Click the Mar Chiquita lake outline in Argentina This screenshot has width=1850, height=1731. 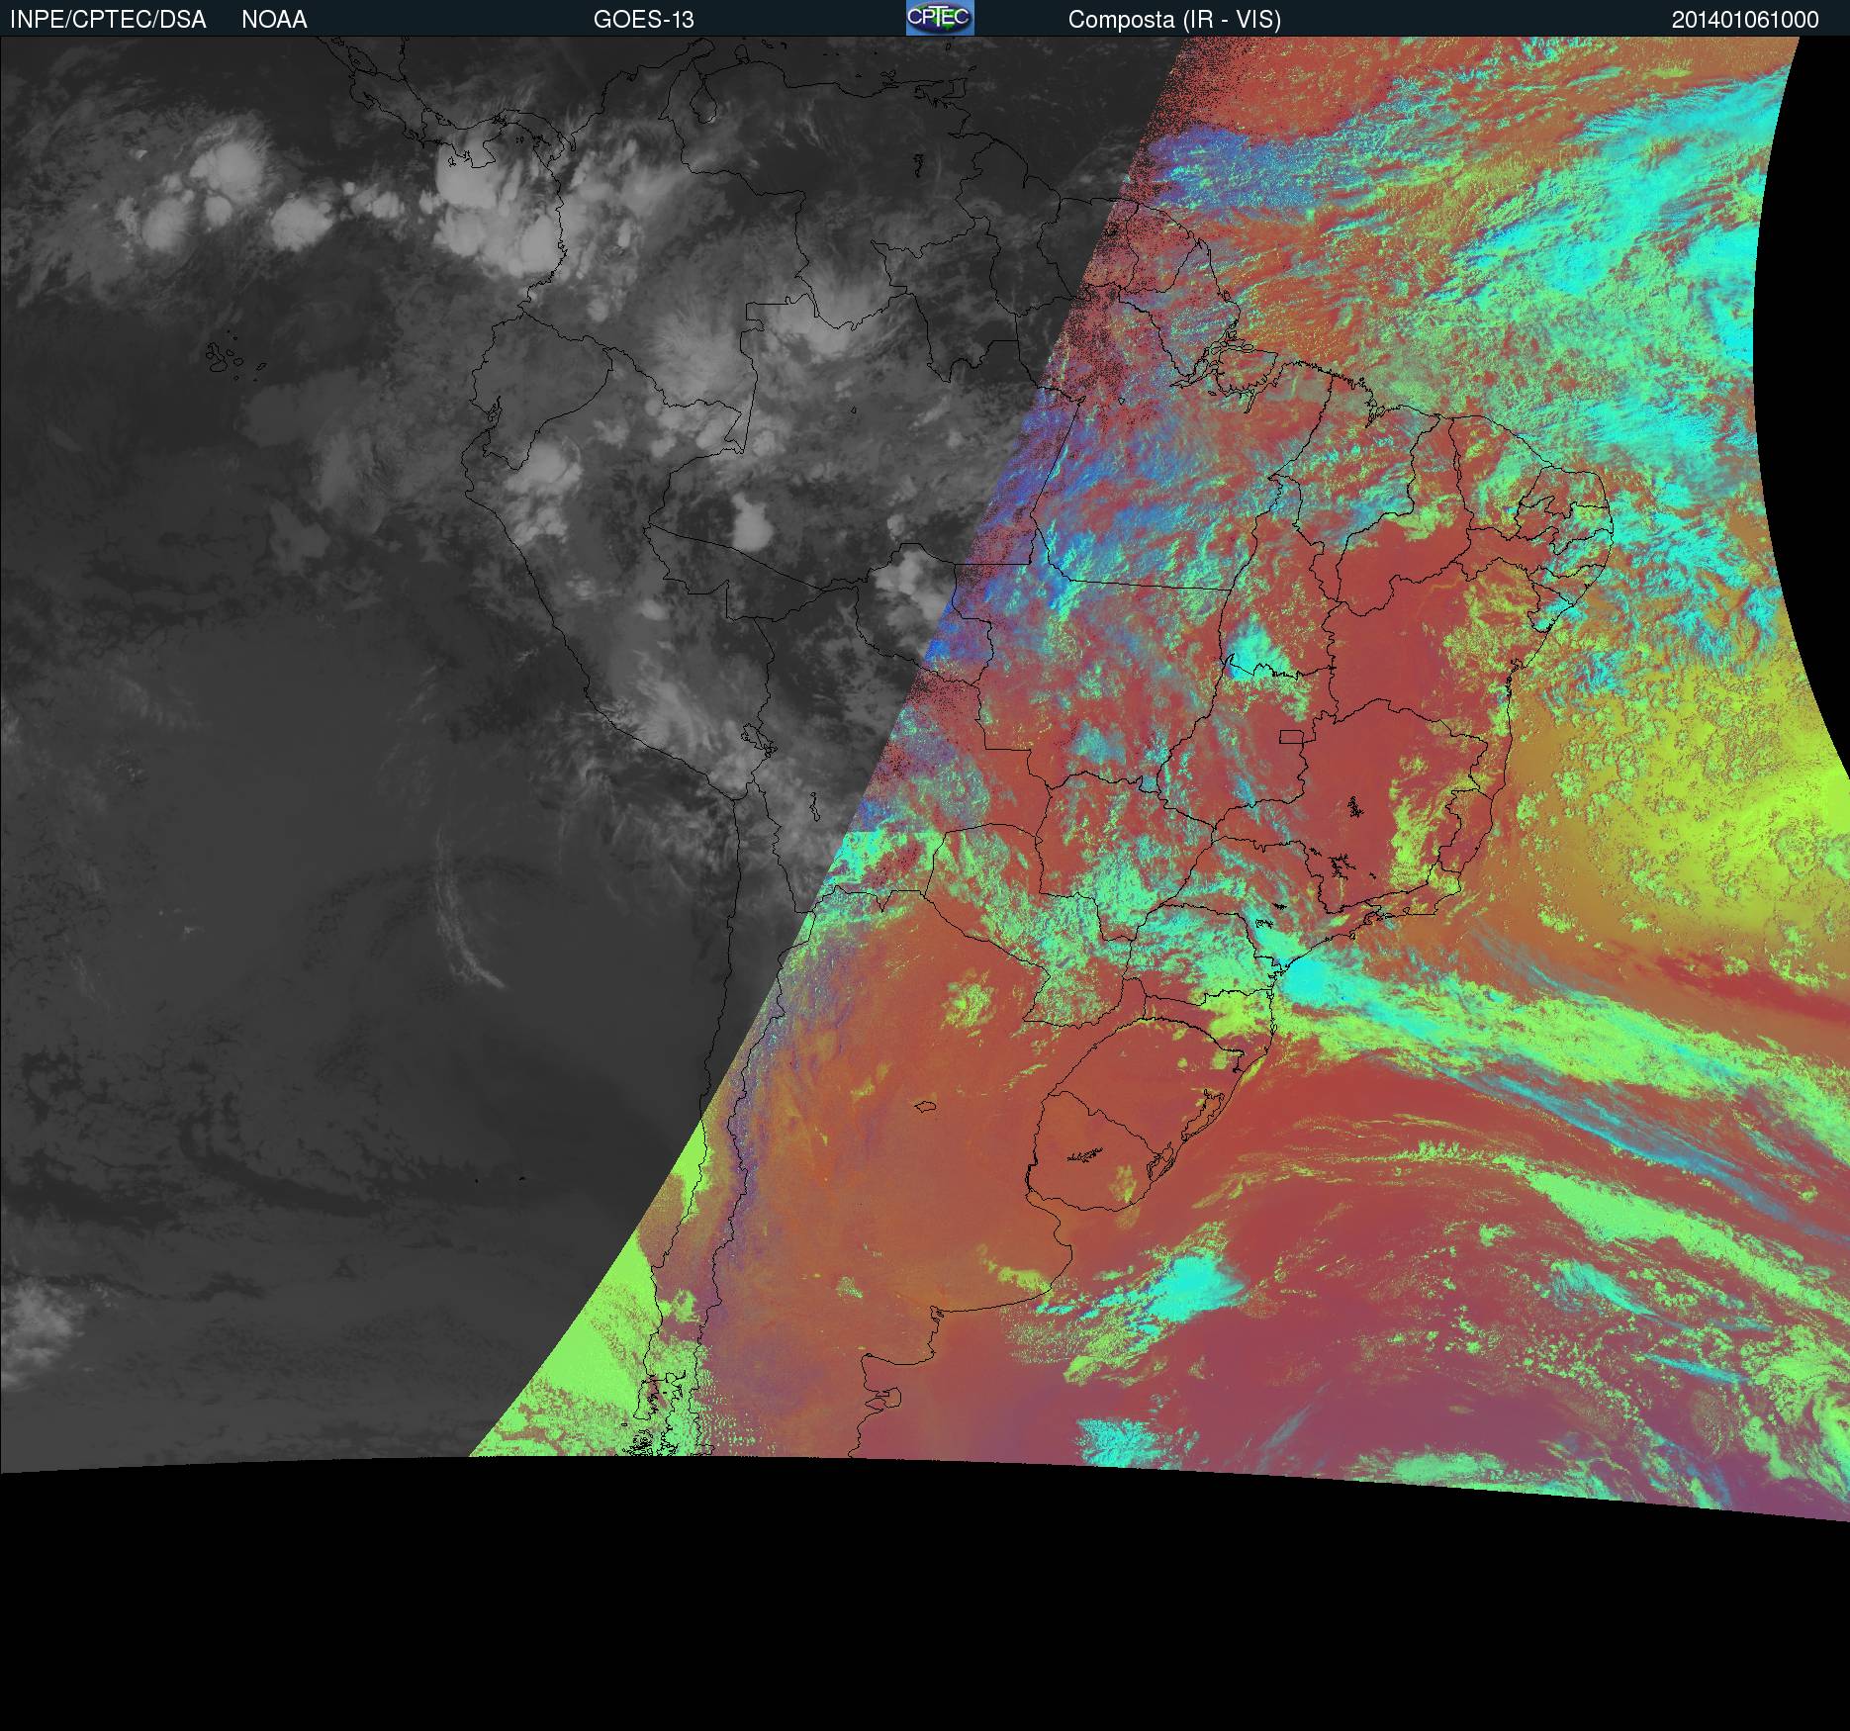click(926, 1107)
